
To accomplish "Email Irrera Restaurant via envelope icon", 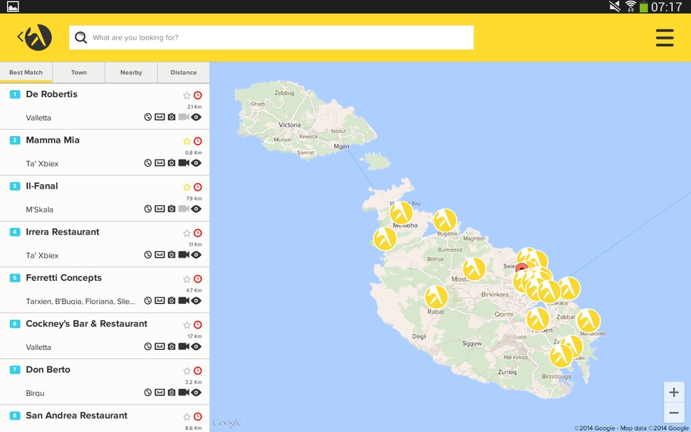I will pyautogui.click(x=160, y=254).
